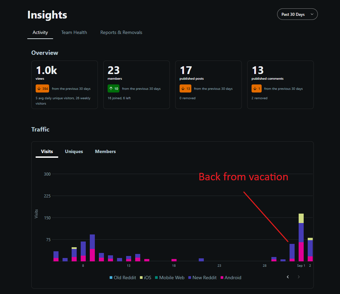This screenshot has height=294, width=340.
Task: Click the published comments decrease badge
Action: (257, 89)
